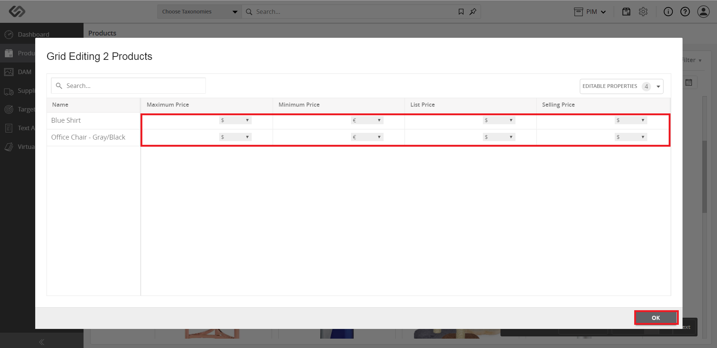Click the search field in grid editing dialog
The width and height of the screenshot is (717, 348).
(128, 86)
